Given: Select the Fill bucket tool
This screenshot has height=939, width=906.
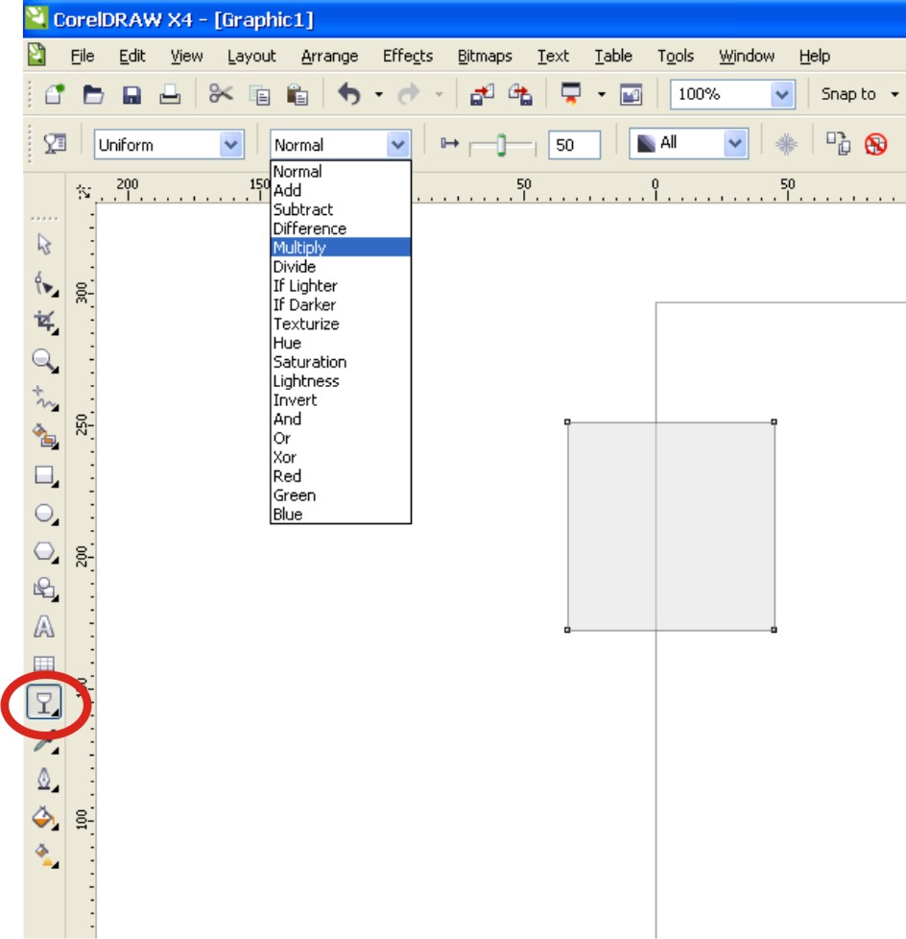Looking at the screenshot, I should tap(45, 817).
